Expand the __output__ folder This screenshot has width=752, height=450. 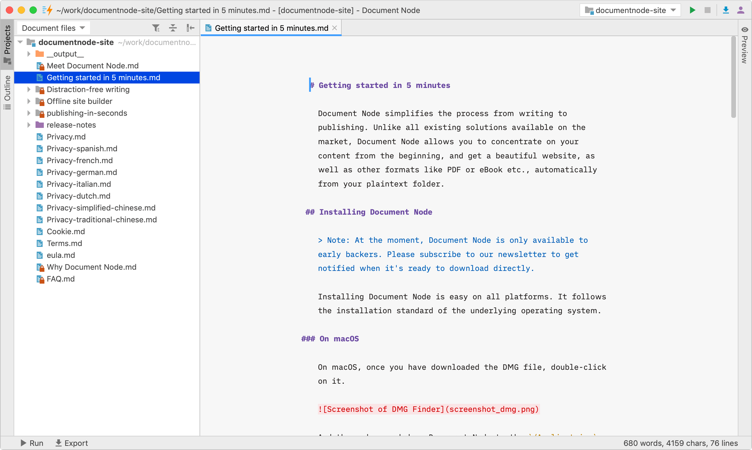[29, 54]
